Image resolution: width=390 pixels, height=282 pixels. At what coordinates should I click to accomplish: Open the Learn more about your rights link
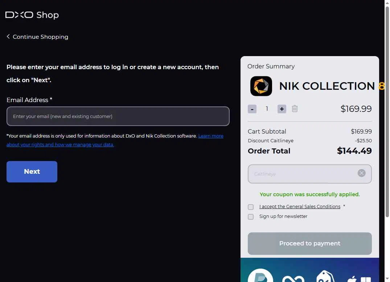click(115, 140)
